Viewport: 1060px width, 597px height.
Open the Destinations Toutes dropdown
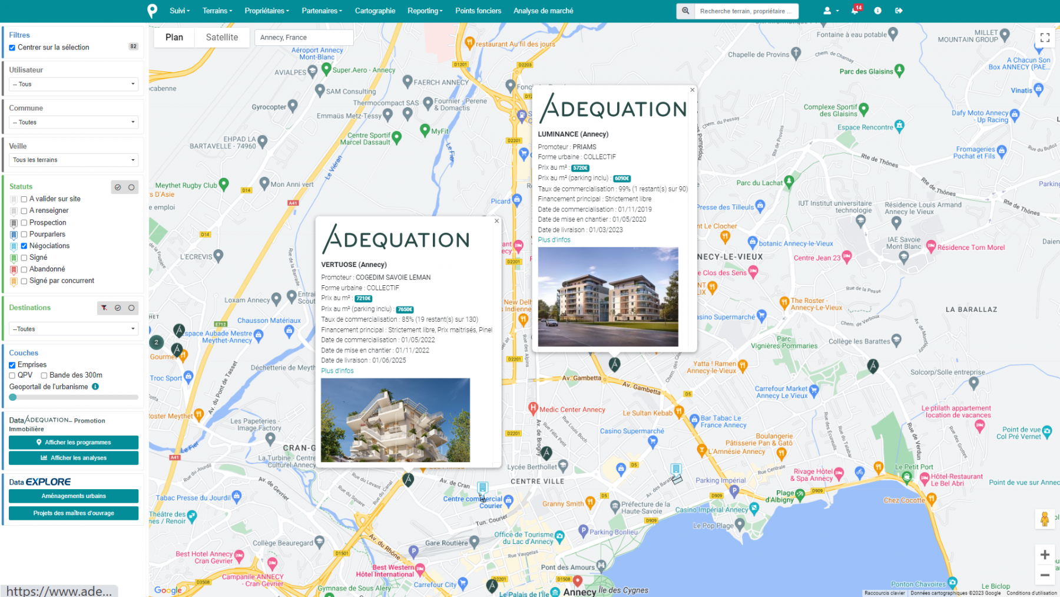tap(74, 329)
